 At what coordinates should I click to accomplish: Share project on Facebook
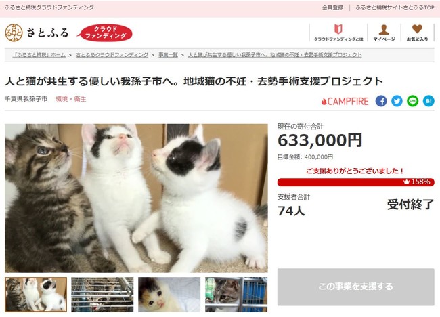click(x=381, y=101)
